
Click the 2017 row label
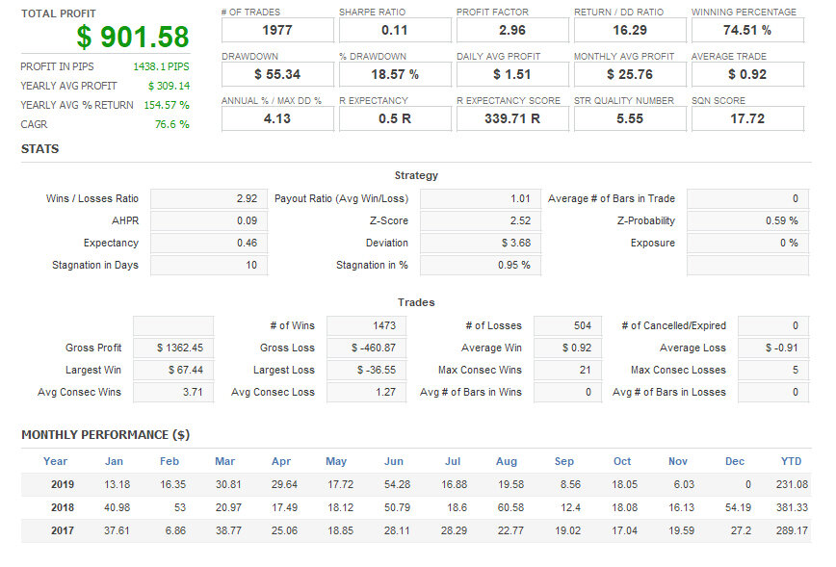point(63,530)
